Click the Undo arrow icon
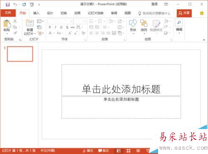The height and width of the screenshot is (154, 208). [x=15, y=5]
